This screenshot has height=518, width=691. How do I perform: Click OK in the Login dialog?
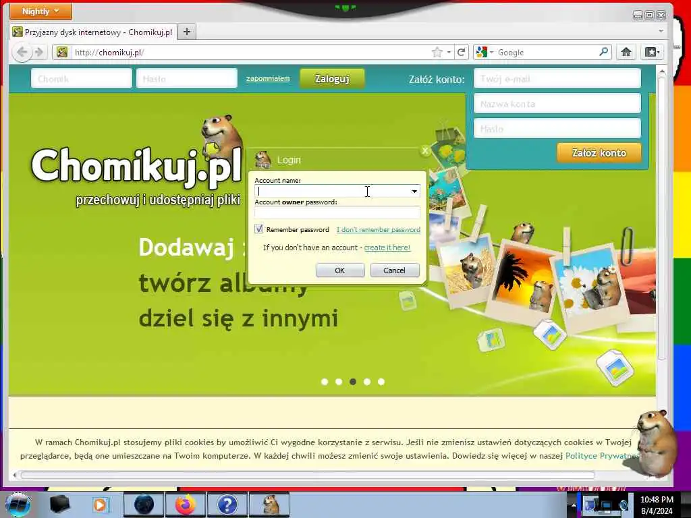click(340, 270)
